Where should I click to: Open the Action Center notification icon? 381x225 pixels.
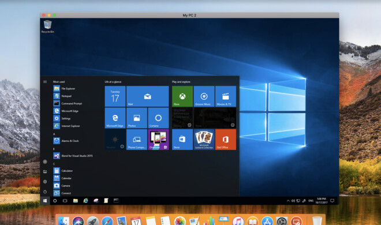(x=332, y=201)
